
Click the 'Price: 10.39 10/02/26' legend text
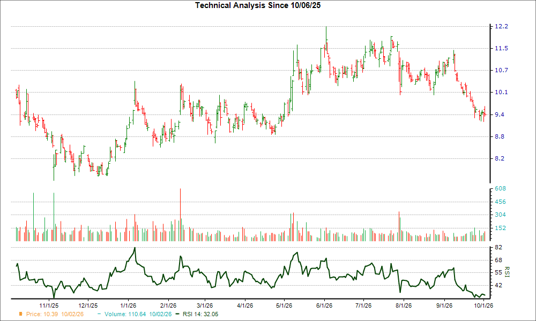[55, 314]
